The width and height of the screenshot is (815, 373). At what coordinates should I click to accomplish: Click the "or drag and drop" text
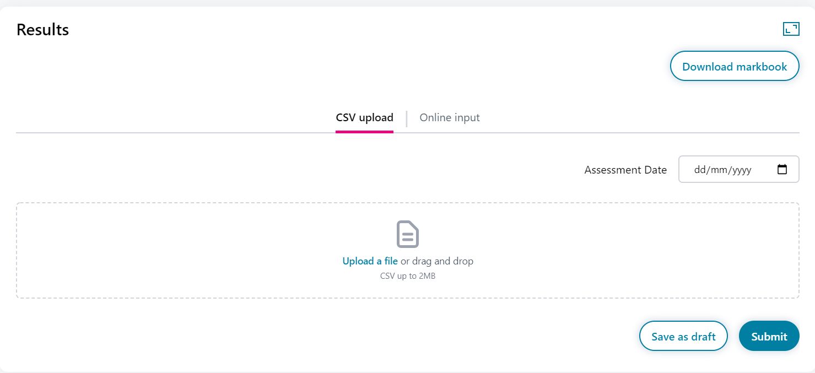[x=437, y=261]
